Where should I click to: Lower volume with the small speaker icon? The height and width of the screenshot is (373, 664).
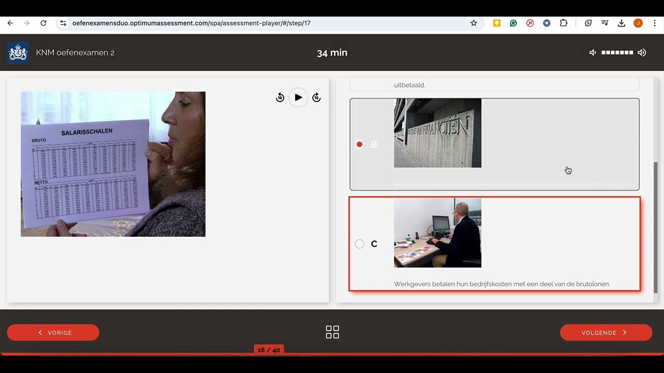click(593, 52)
